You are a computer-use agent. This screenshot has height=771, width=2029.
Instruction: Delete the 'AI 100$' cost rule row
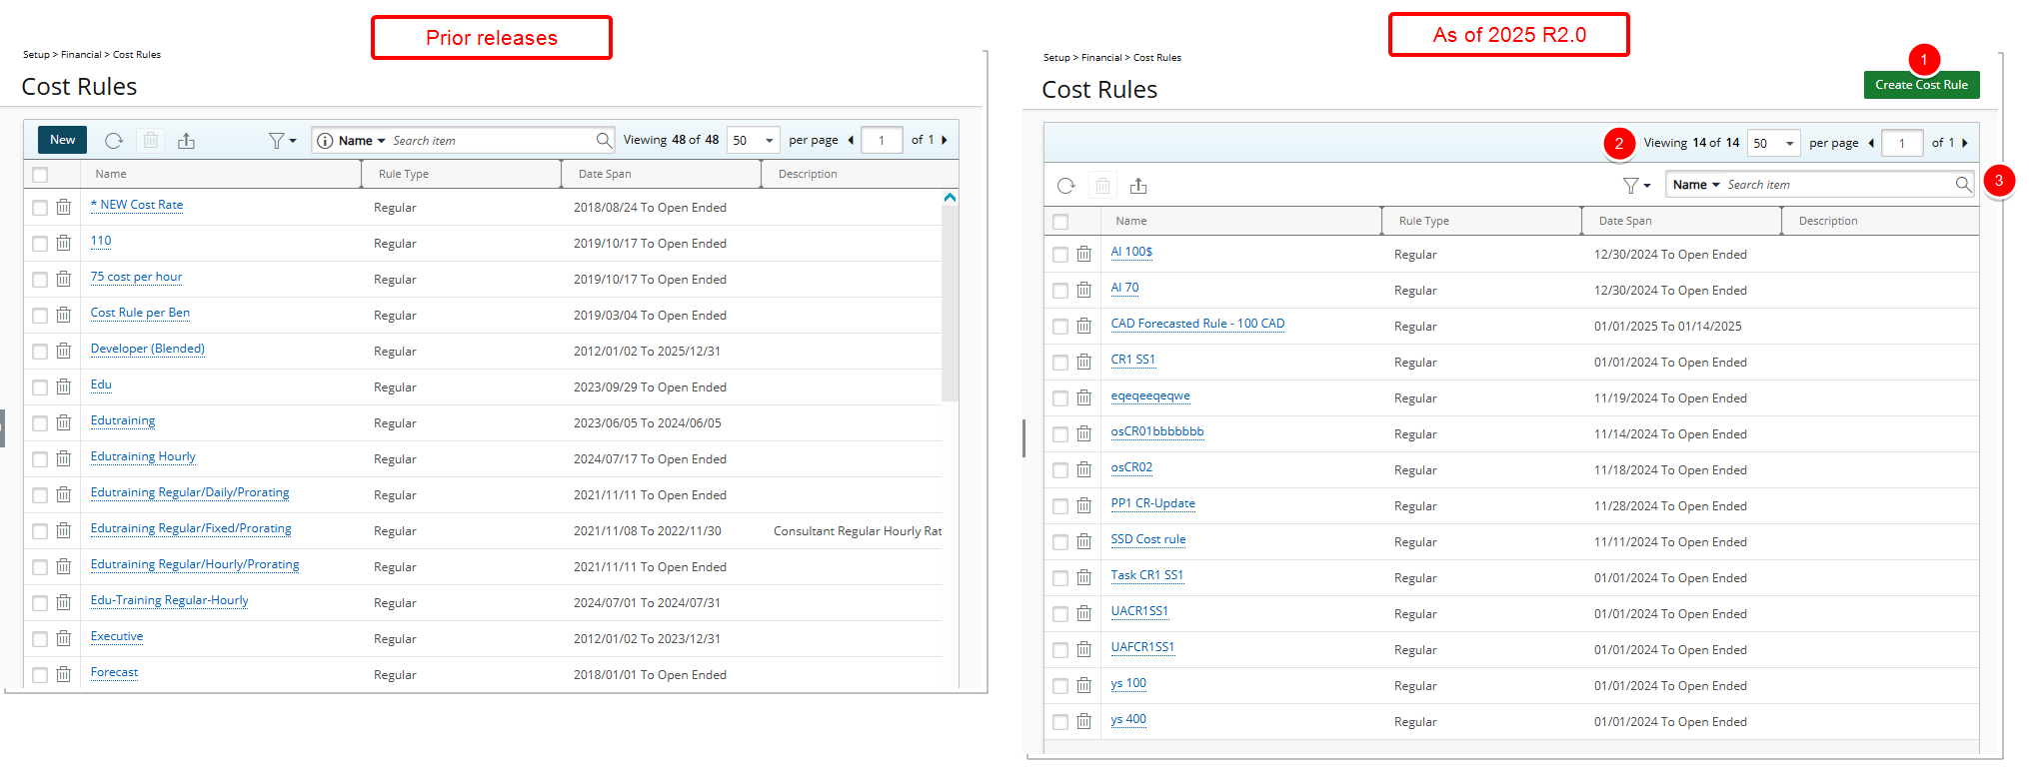pyautogui.click(x=1083, y=254)
